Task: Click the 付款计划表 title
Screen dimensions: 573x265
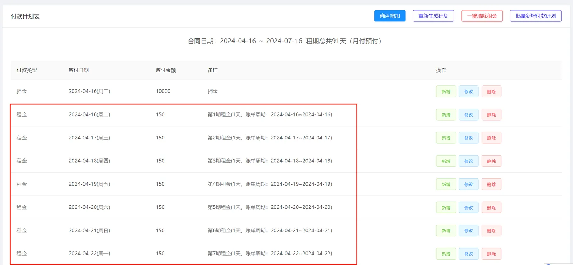Action: (25, 16)
